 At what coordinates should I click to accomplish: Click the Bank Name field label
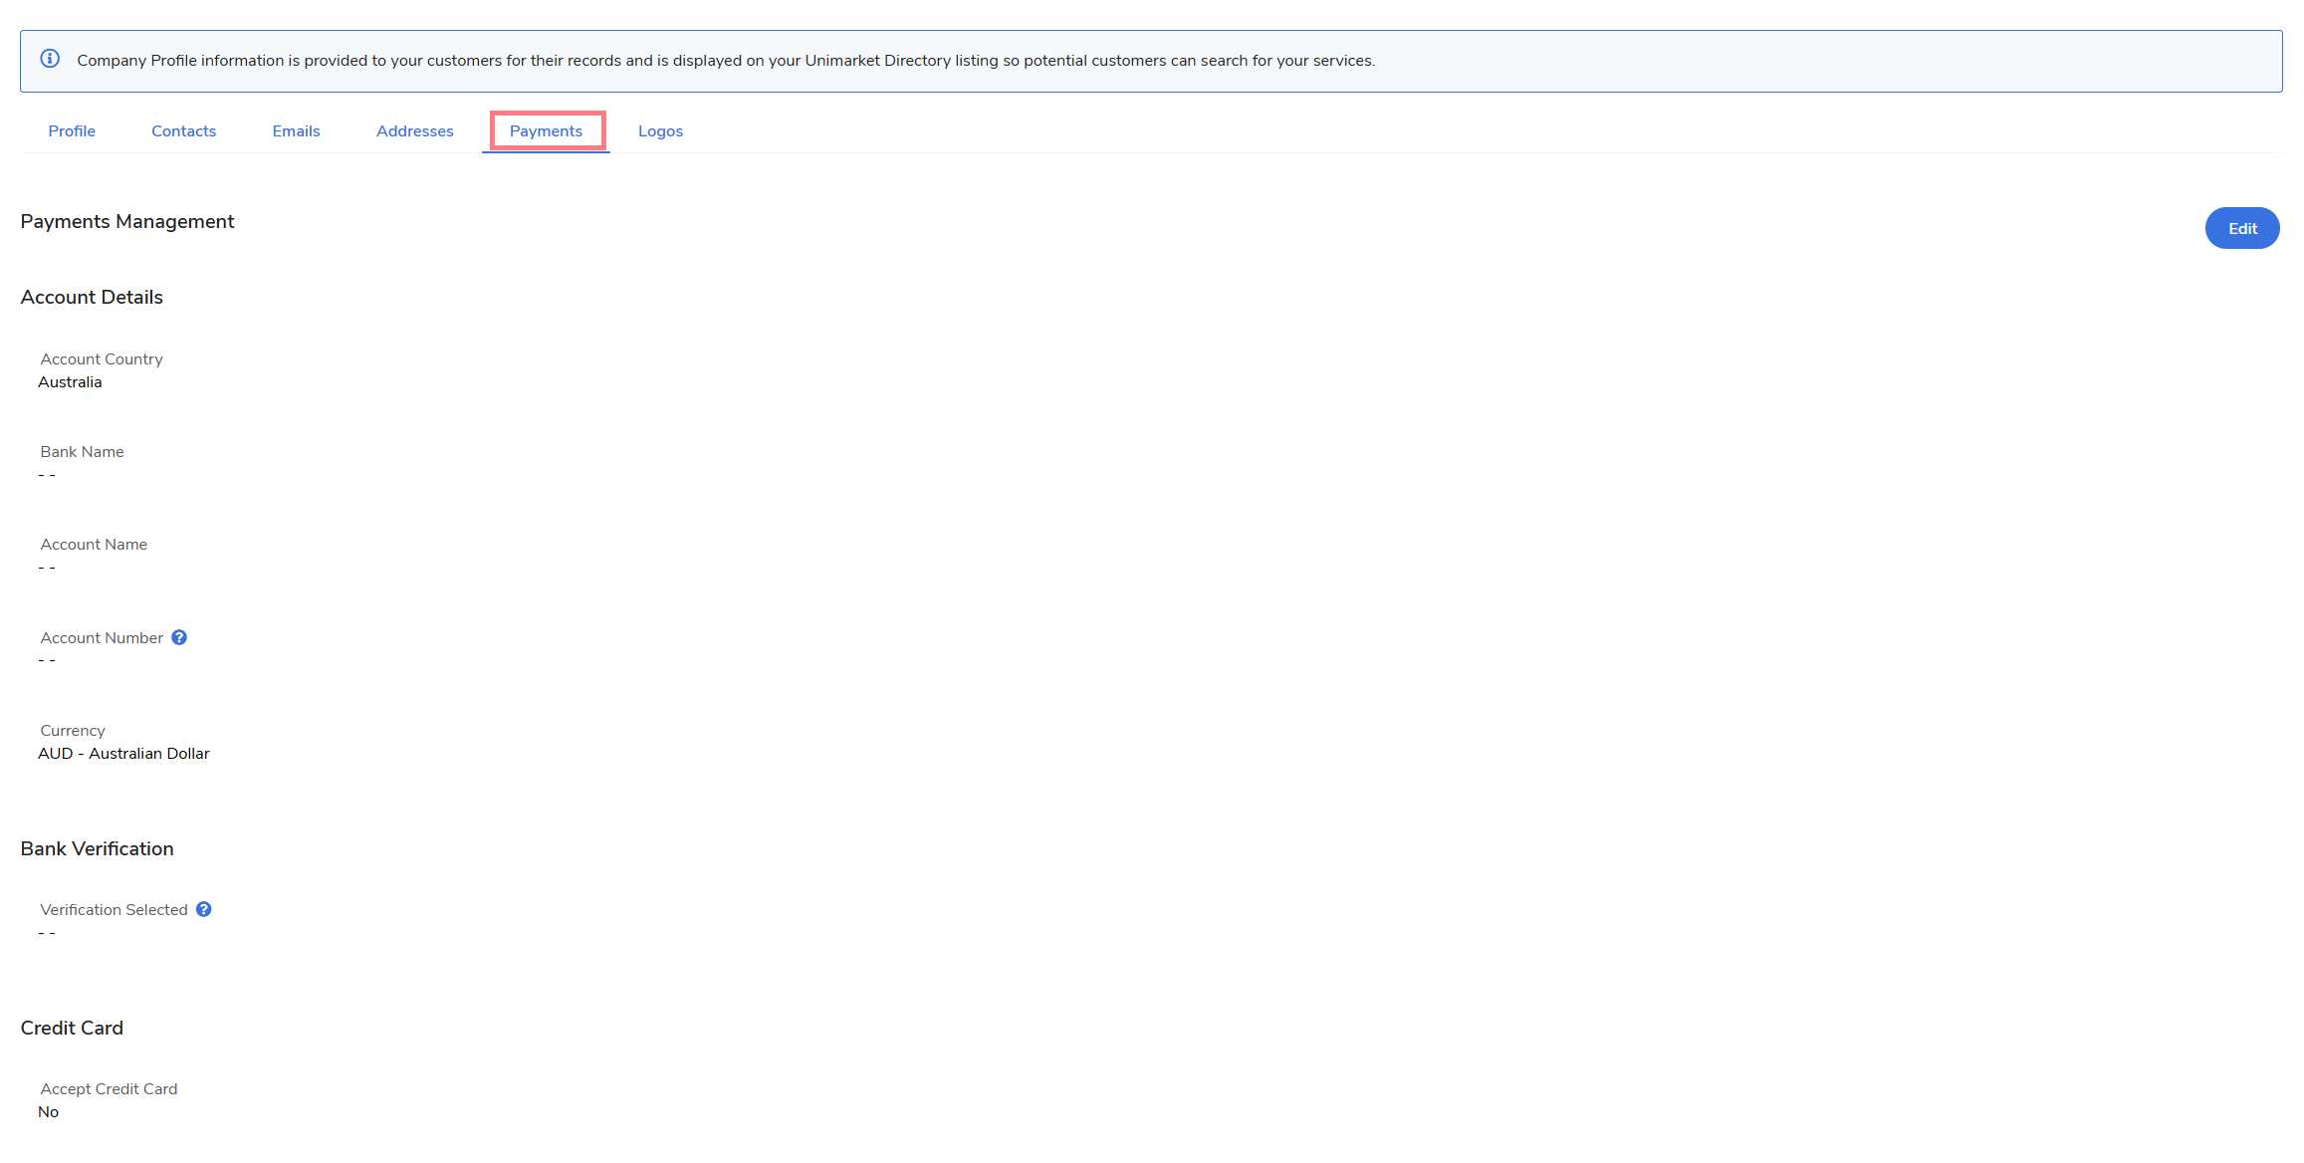click(x=82, y=452)
